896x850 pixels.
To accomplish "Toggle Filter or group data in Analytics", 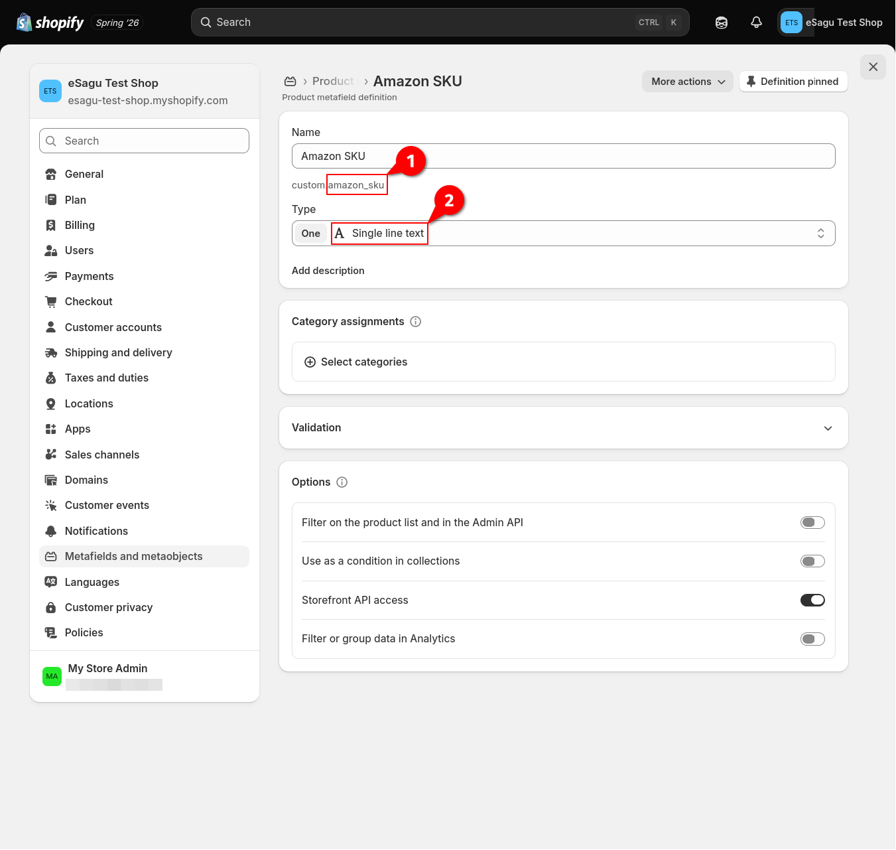I will (x=812, y=639).
